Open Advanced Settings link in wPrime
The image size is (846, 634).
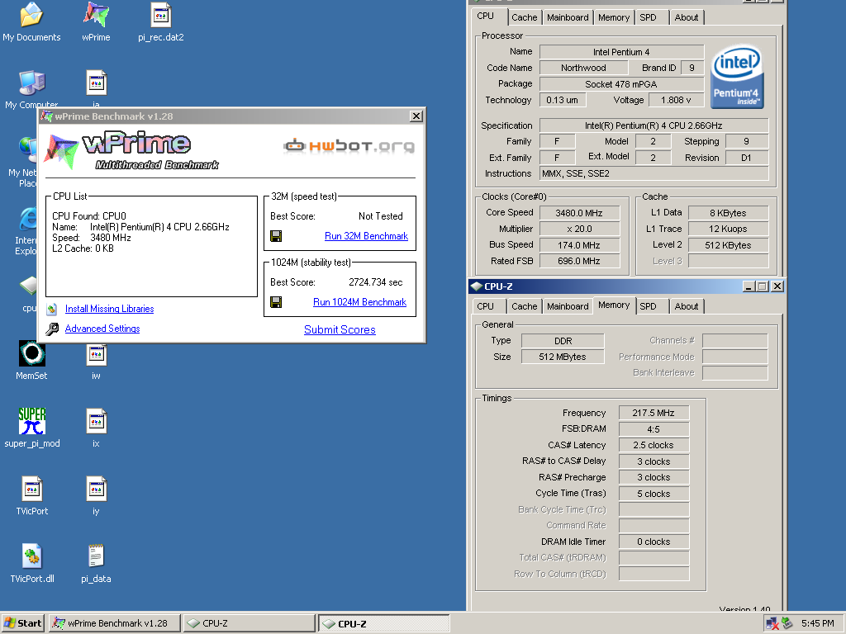102,329
